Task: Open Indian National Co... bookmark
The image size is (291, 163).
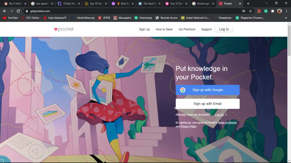Action: pyautogui.click(x=195, y=18)
